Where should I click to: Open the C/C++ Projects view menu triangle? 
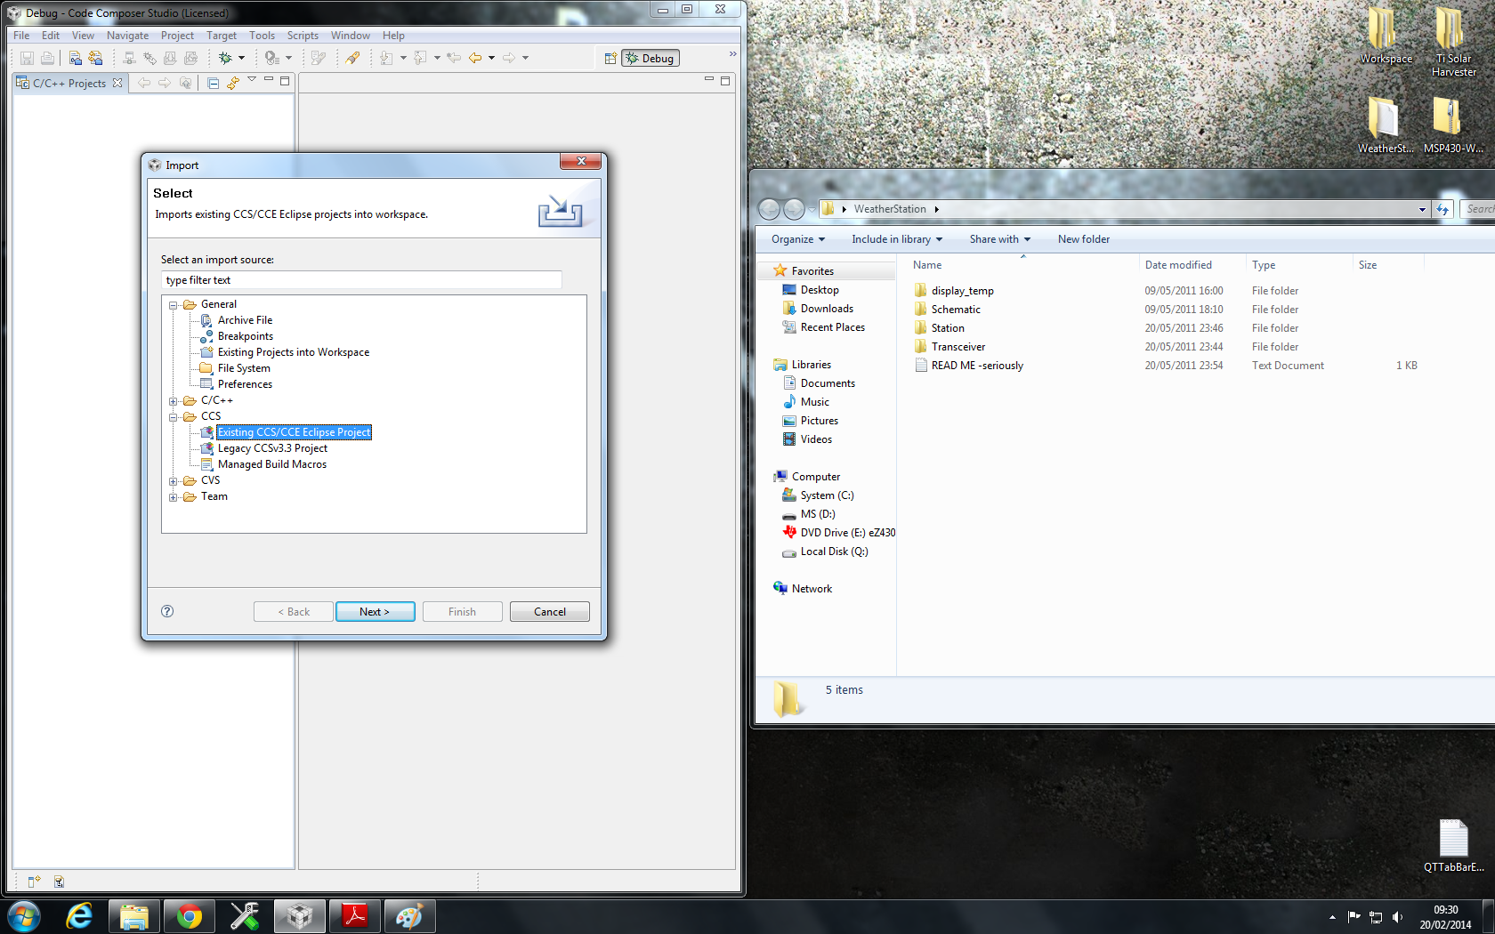[252, 80]
